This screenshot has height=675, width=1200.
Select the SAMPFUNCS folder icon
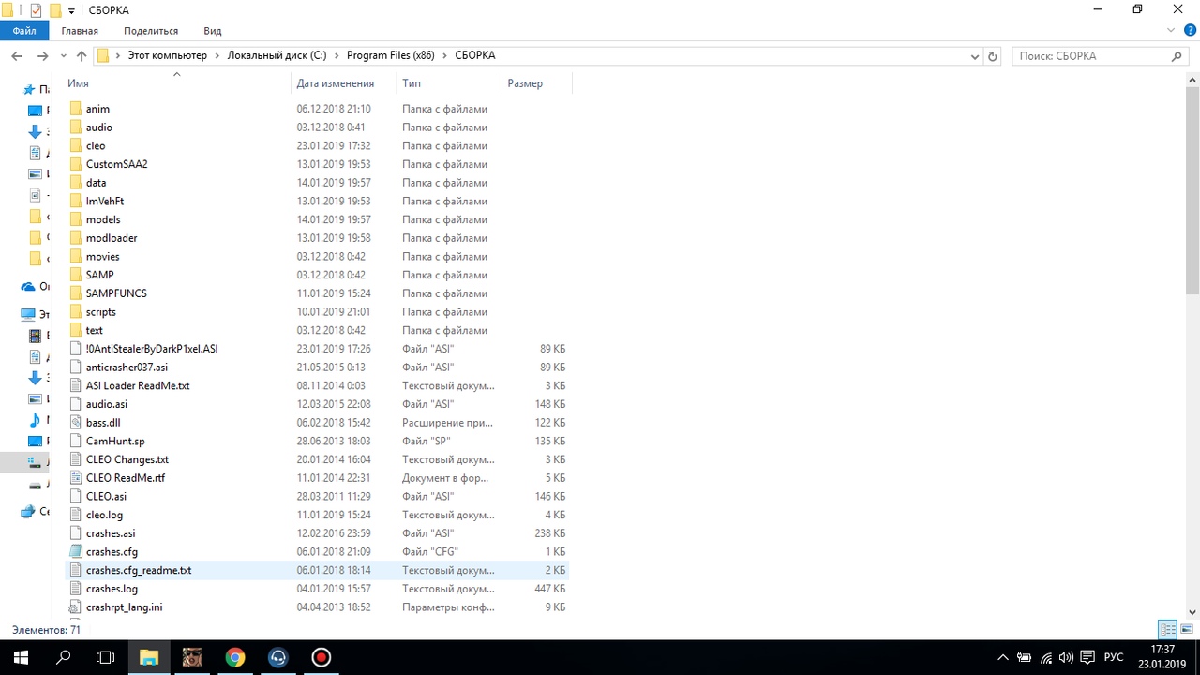click(76, 293)
